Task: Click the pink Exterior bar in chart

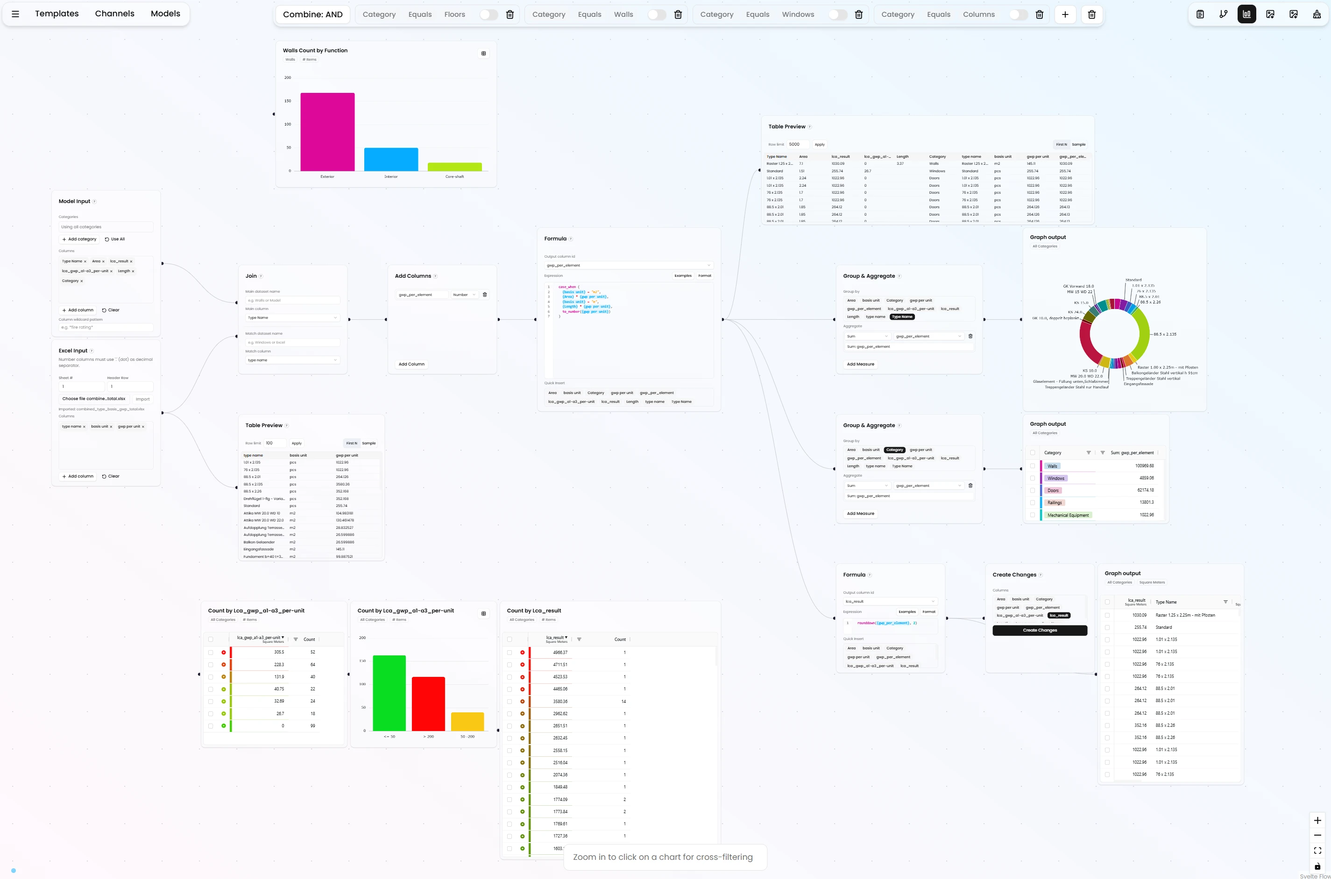Action: pyautogui.click(x=327, y=132)
